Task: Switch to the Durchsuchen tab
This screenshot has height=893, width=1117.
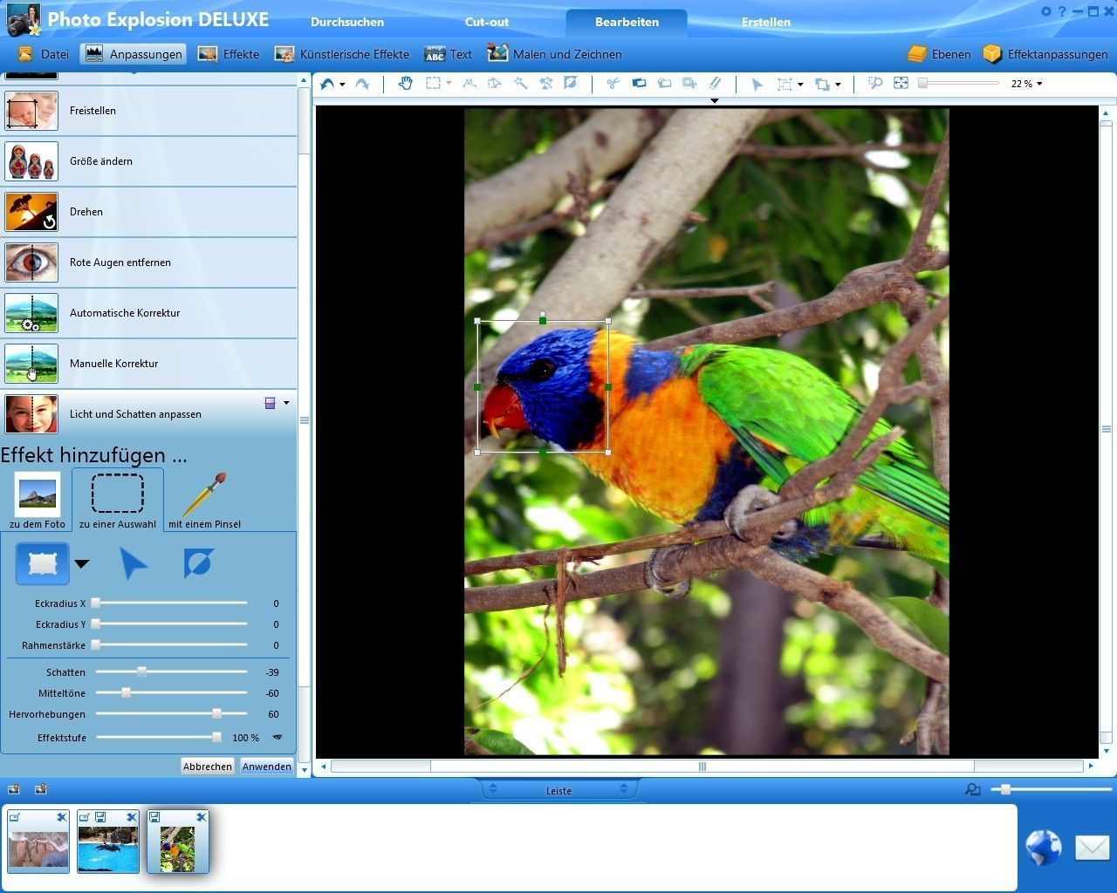Action: 346,22
